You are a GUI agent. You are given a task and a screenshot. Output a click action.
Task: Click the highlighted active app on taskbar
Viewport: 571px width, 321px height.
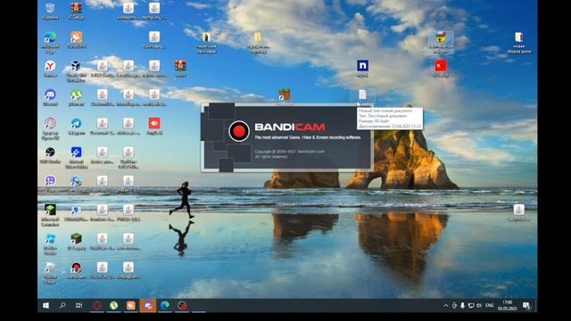coord(148,305)
